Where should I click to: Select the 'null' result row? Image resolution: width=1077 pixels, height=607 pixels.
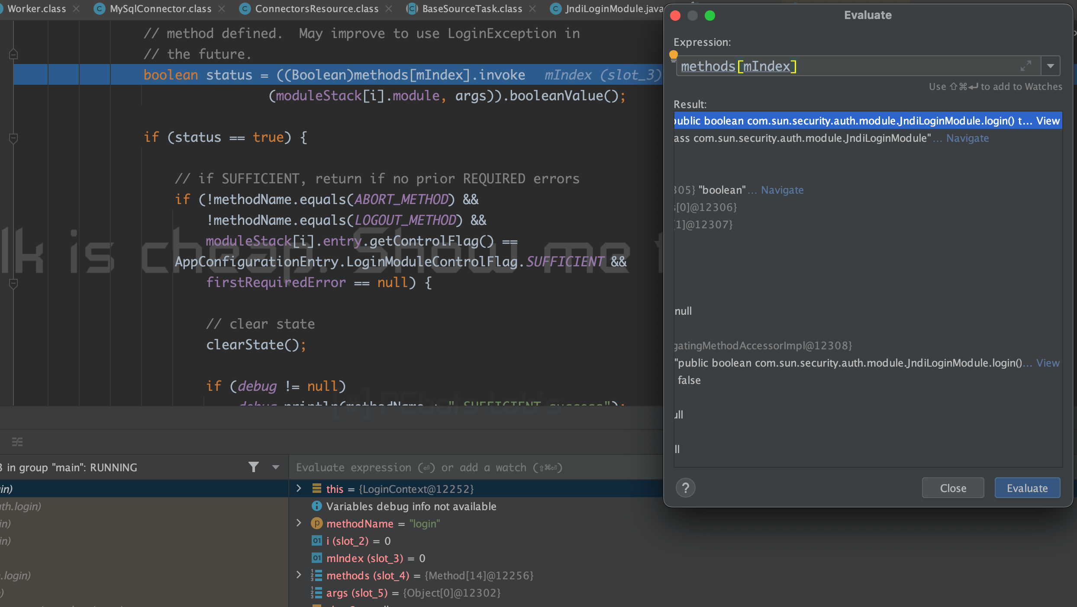click(868, 311)
